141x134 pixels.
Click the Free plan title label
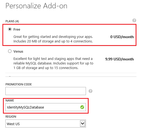pyautogui.click(x=17, y=30)
